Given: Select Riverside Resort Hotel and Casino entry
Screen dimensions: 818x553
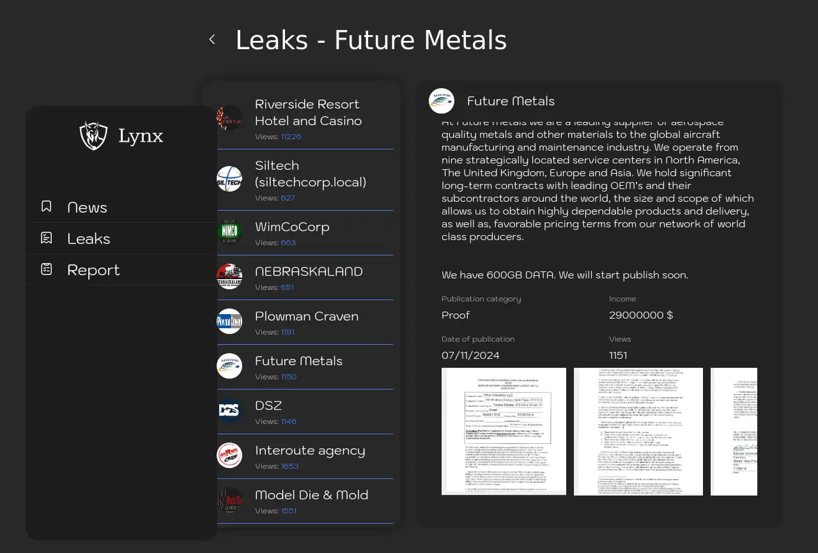Looking at the screenshot, I should click(x=308, y=112).
